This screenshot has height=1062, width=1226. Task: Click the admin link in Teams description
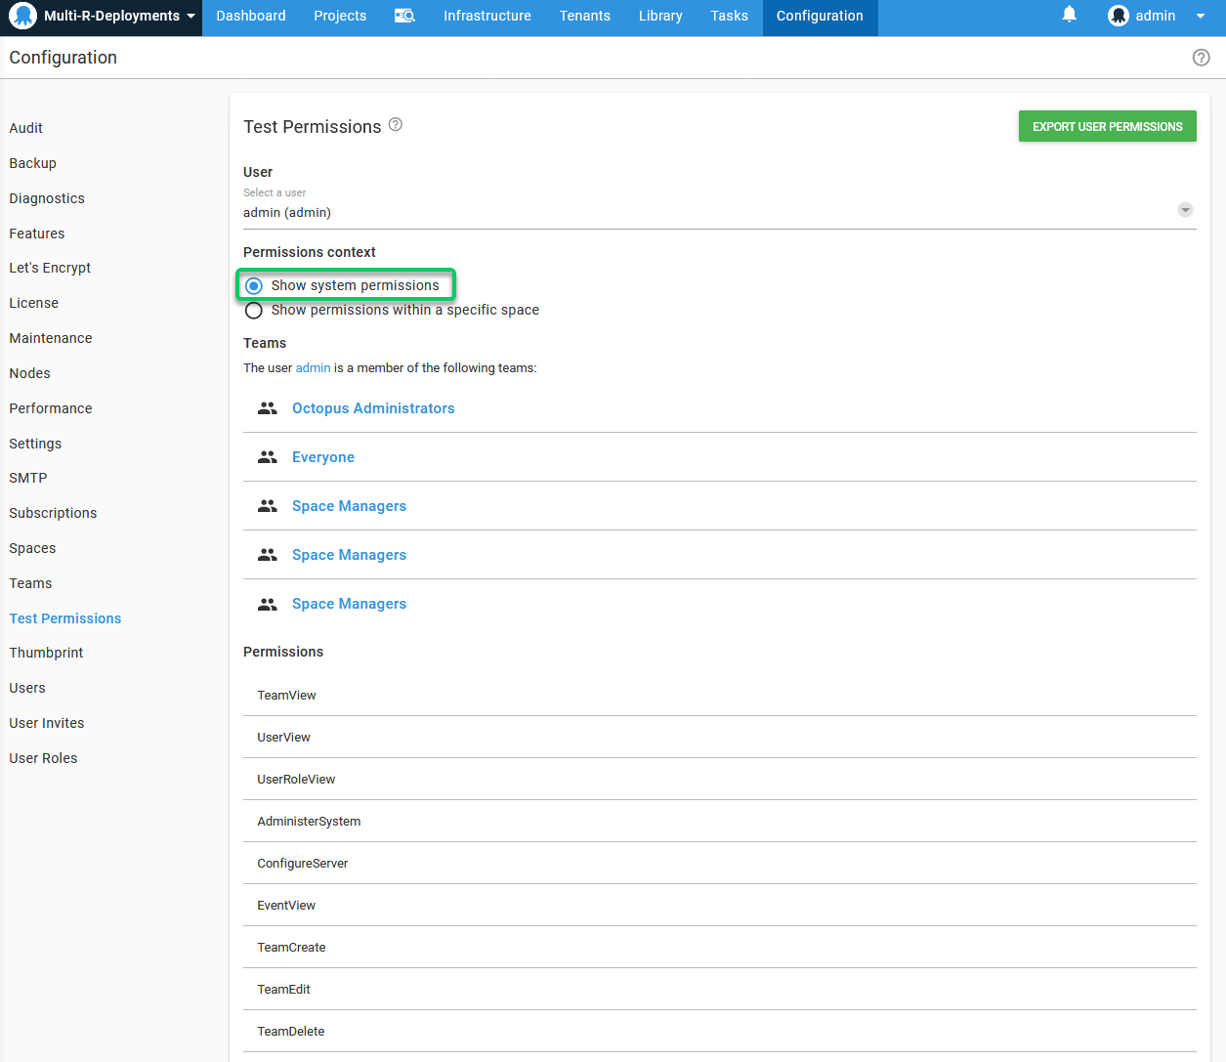tap(313, 368)
